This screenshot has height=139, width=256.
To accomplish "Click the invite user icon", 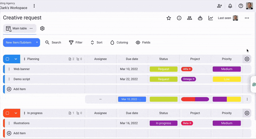I will pyautogui.click(x=220, y=6).
